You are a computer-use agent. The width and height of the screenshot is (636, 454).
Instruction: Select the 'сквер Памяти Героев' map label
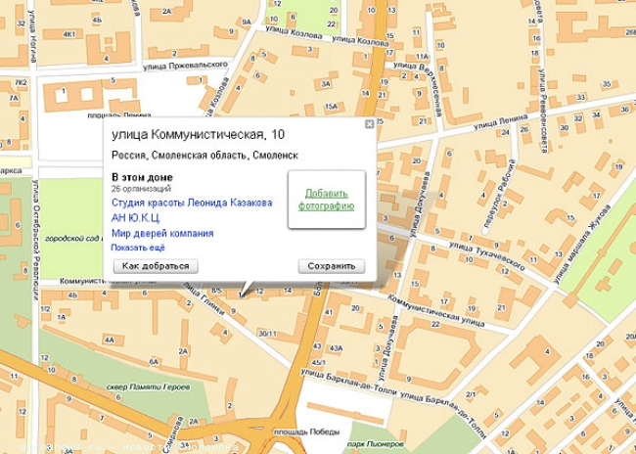tap(142, 387)
